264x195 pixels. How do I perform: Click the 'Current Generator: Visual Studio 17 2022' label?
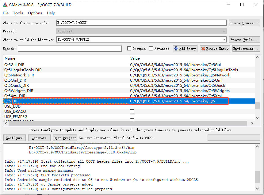(116, 138)
